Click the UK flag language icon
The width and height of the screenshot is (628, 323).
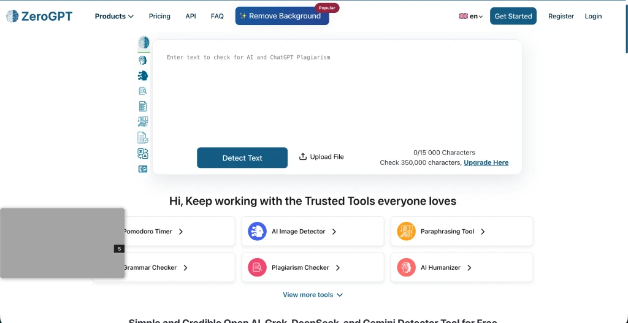(x=464, y=16)
